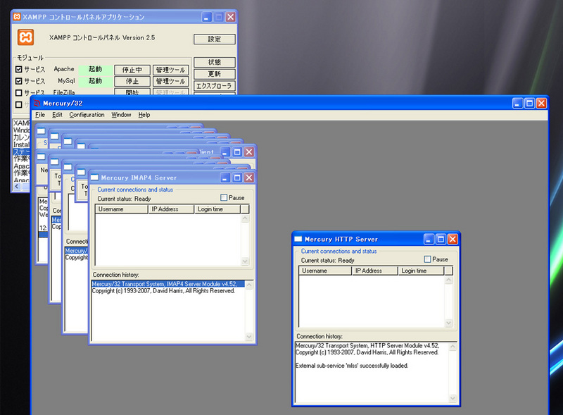Enable Pause in Mercury IMAP4 Server

coord(224,197)
